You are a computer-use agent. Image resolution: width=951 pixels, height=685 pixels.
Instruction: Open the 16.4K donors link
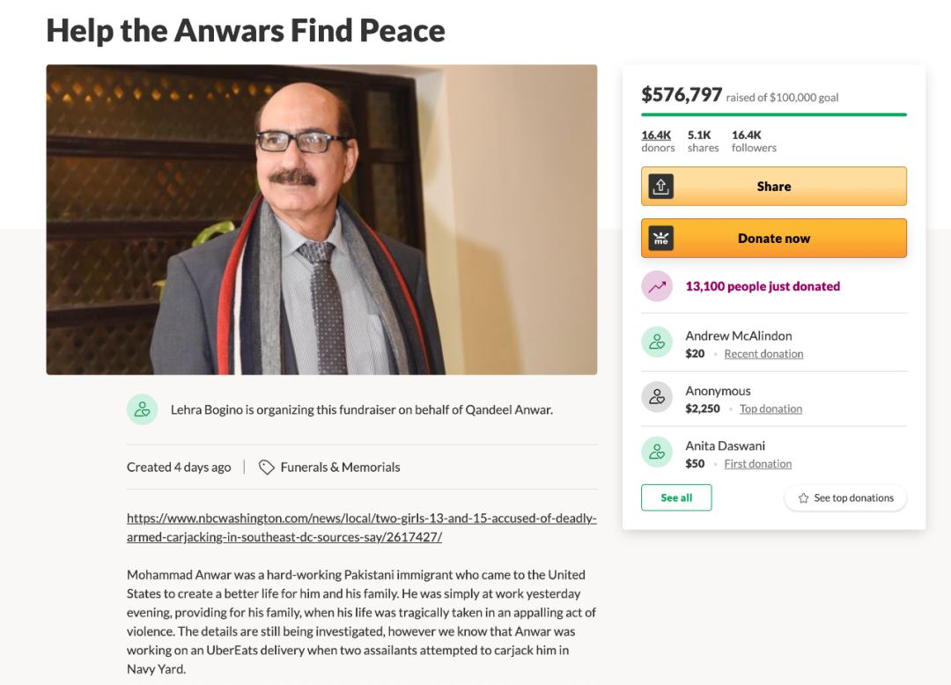pos(658,141)
